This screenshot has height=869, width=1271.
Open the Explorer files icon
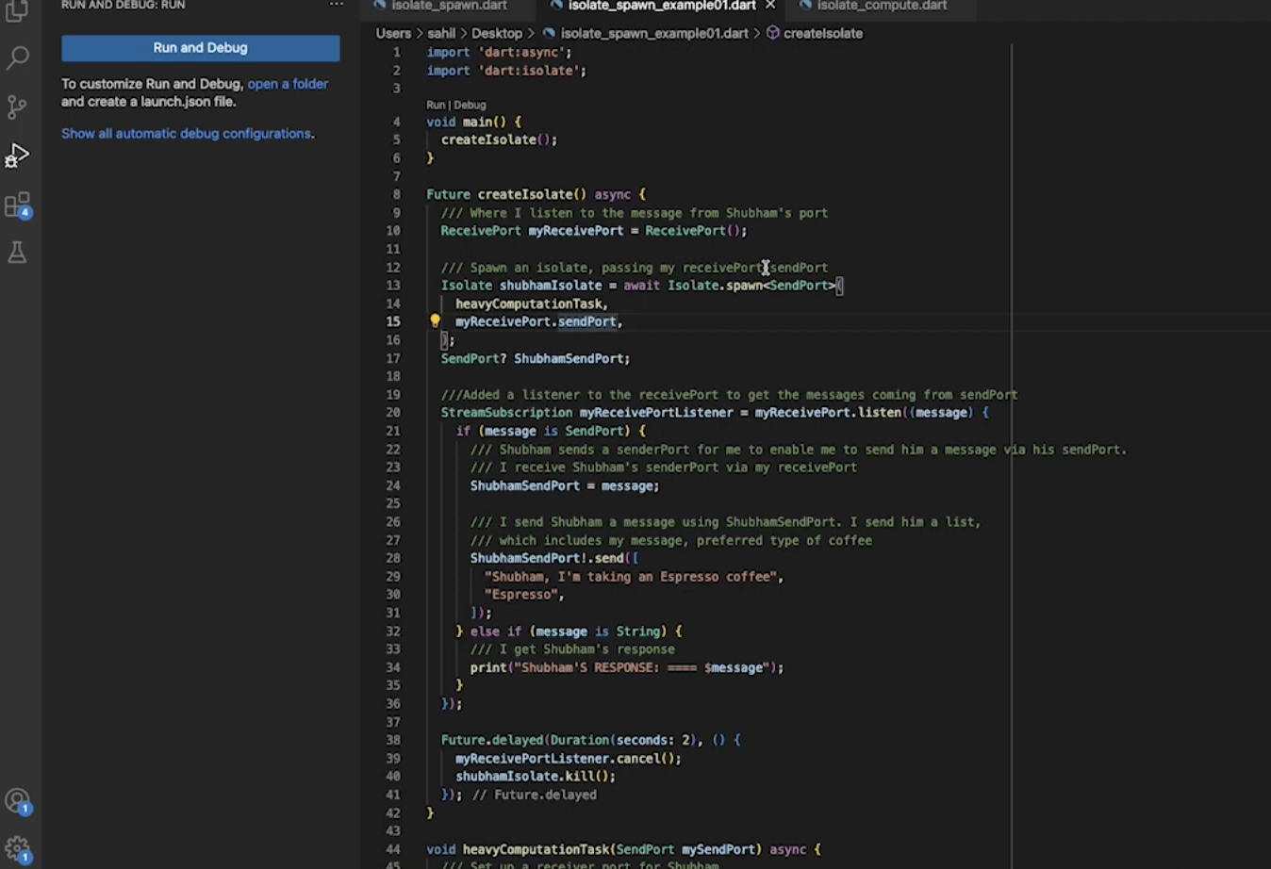[x=17, y=11]
